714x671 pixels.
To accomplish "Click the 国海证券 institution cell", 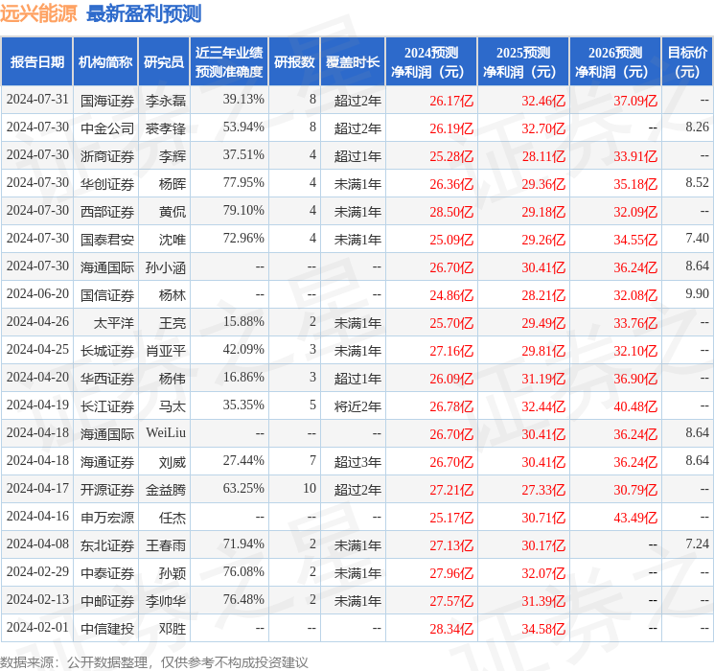I will (107, 101).
